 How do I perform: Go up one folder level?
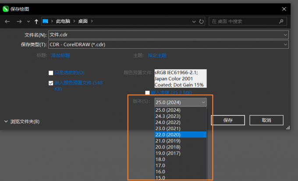point(36,21)
